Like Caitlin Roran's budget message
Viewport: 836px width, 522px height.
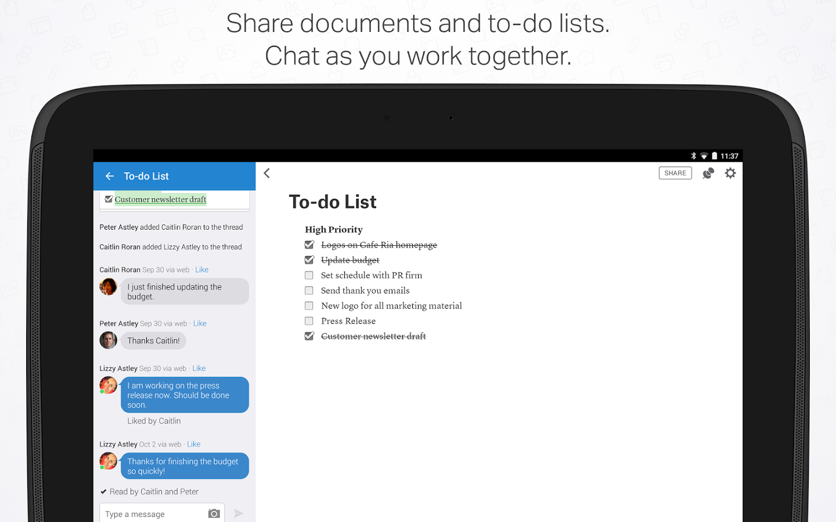[x=202, y=270]
